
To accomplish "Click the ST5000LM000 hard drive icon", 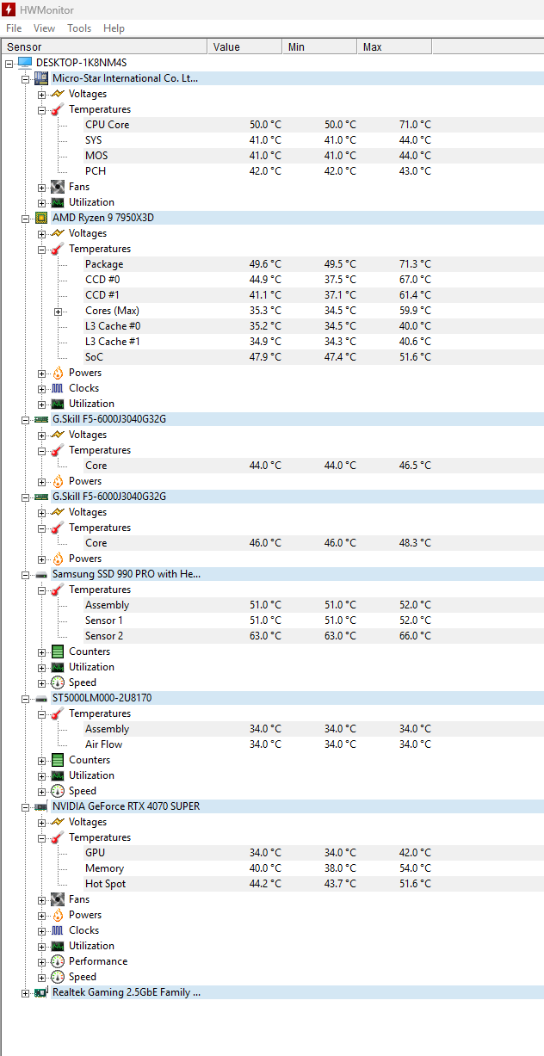I will point(41,698).
